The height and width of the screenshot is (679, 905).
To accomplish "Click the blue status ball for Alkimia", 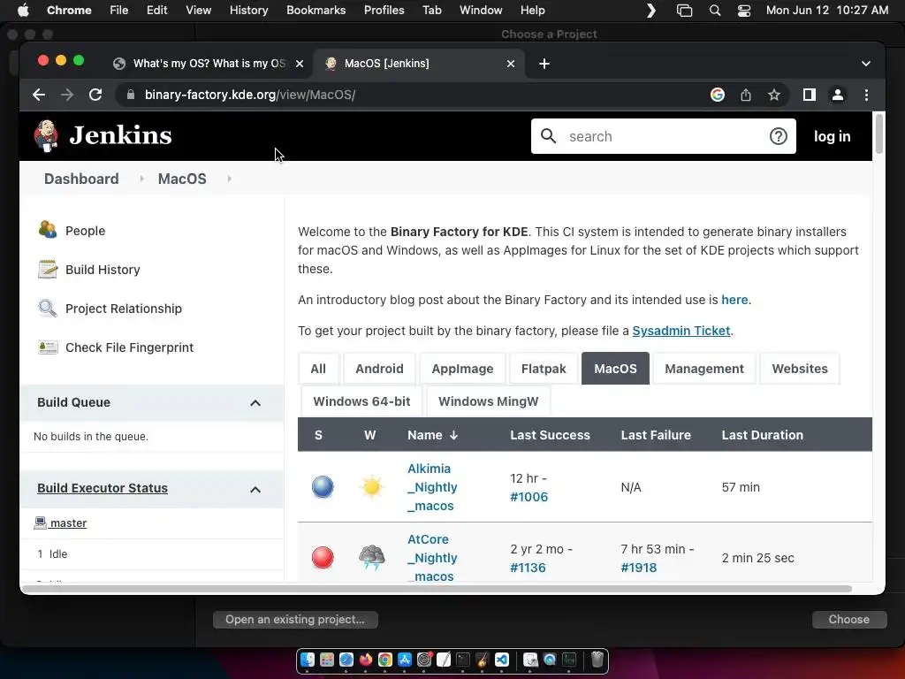I will tap(323, 487).
